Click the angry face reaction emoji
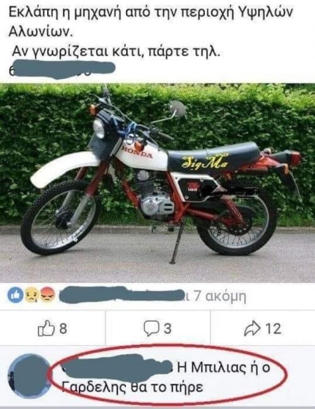Image resolution: width=315 pixels, height=409 pixels. click(47, 295)
